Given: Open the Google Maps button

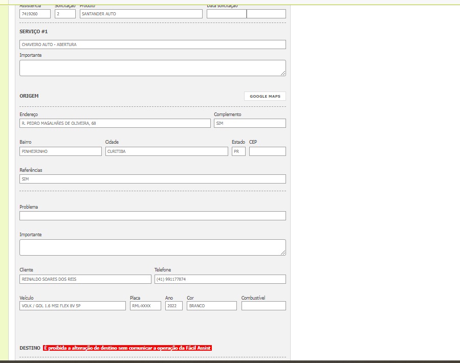Looking at the screenshot, I should click(265, 96).
